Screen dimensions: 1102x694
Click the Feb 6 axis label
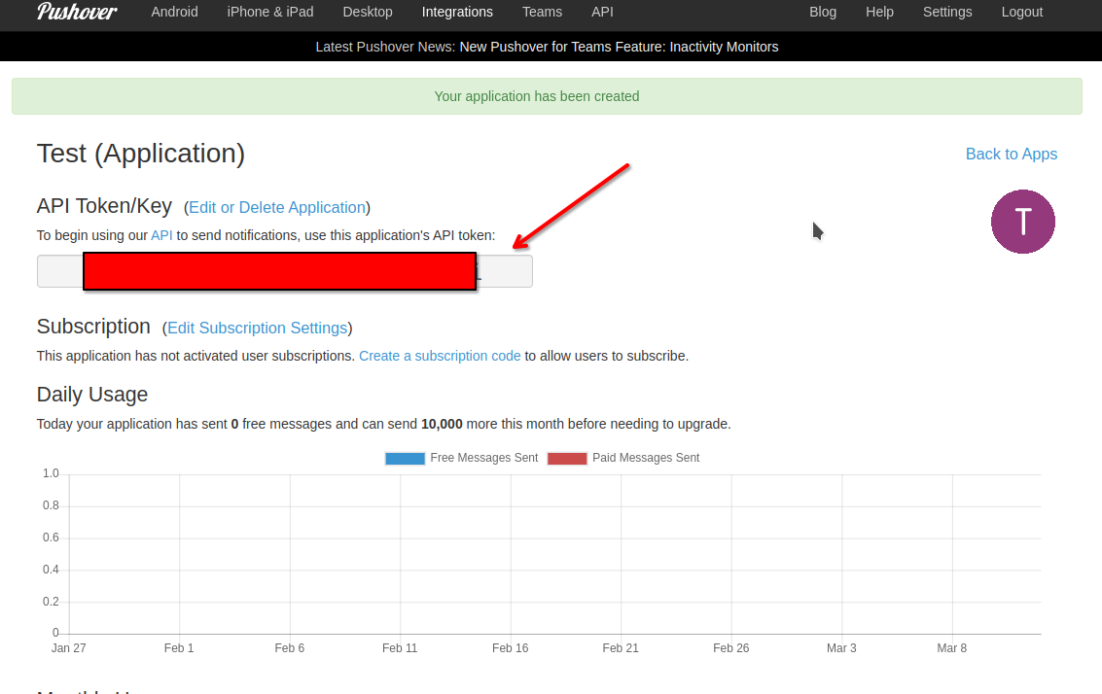click(290, 648)
